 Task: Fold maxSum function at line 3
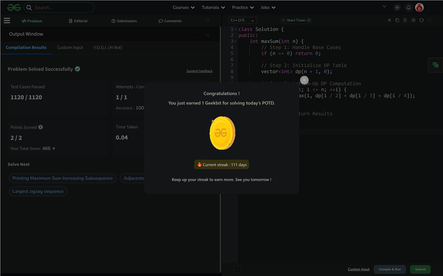pos(235,41)
